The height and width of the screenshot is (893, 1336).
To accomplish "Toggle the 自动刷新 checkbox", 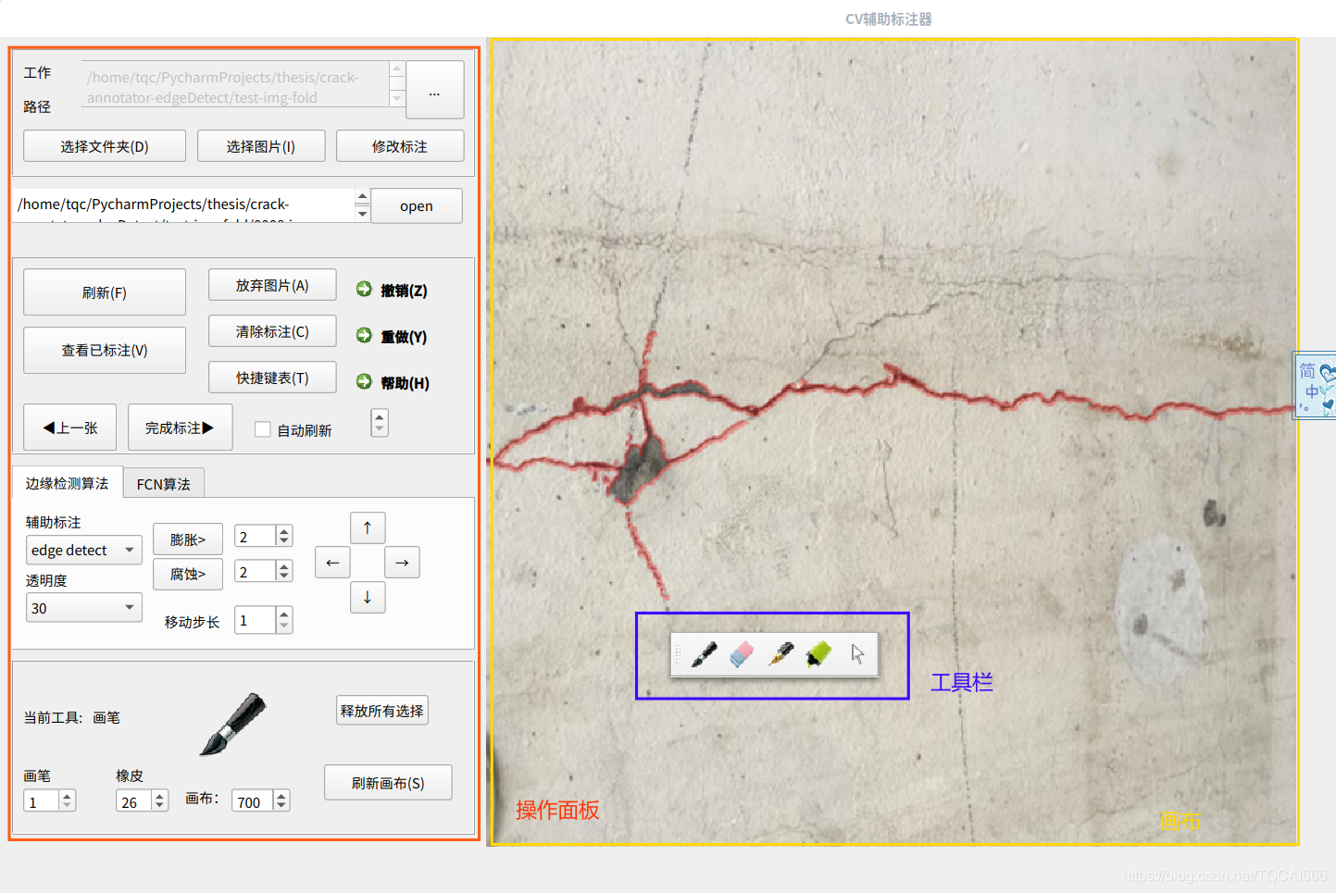I will point(263,429).
